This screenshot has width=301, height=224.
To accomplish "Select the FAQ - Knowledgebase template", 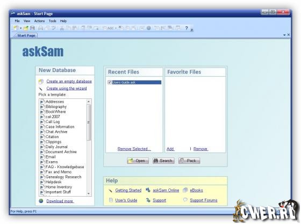I will [x=64, y=167].
